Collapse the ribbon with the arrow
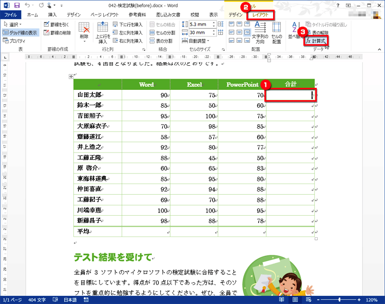Viewport: 385px width, 304px height. pyautogui.click(x=379, y=49)
